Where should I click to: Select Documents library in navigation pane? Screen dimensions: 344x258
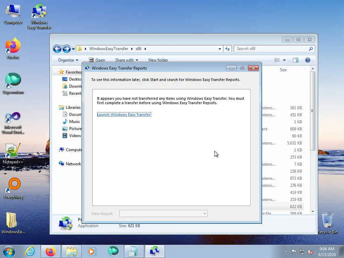click(x=72, y=115)
